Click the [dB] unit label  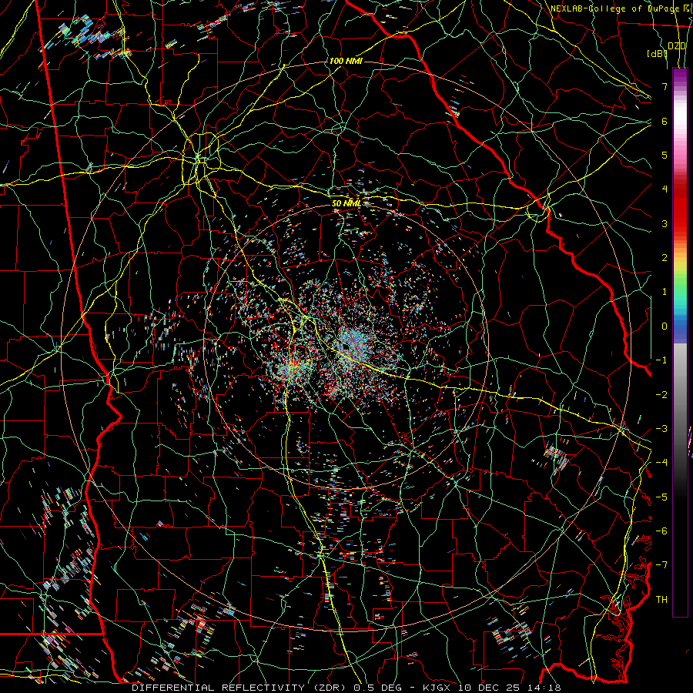[656, 53]
